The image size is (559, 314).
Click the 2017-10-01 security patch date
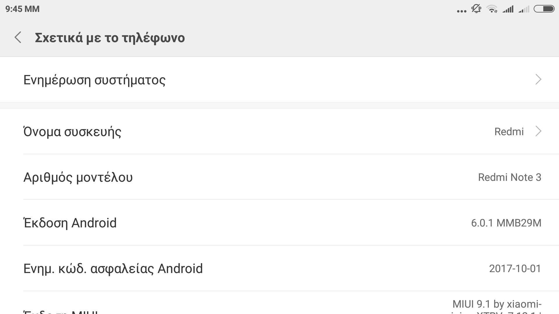[515, 269]
